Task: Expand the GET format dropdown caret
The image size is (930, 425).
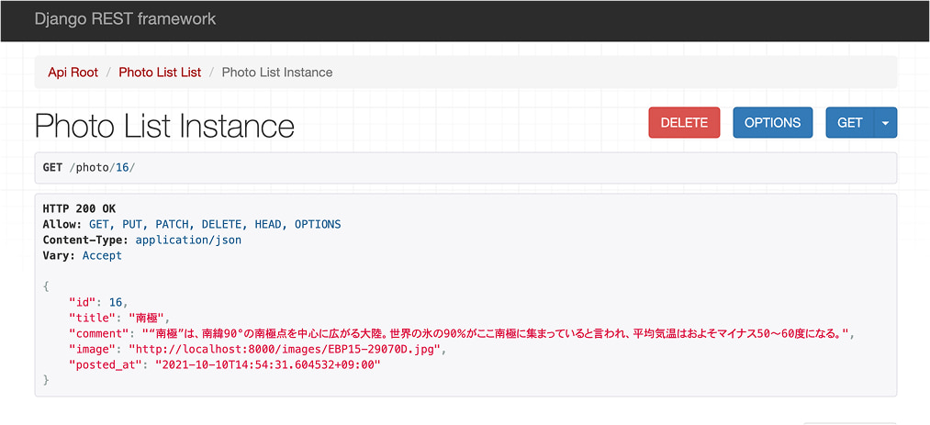Action: coord(885,123)
